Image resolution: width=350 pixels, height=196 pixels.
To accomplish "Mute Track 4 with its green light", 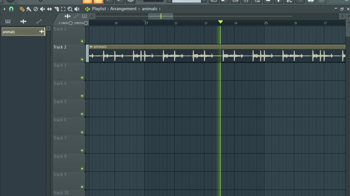I will click(82, 96).
